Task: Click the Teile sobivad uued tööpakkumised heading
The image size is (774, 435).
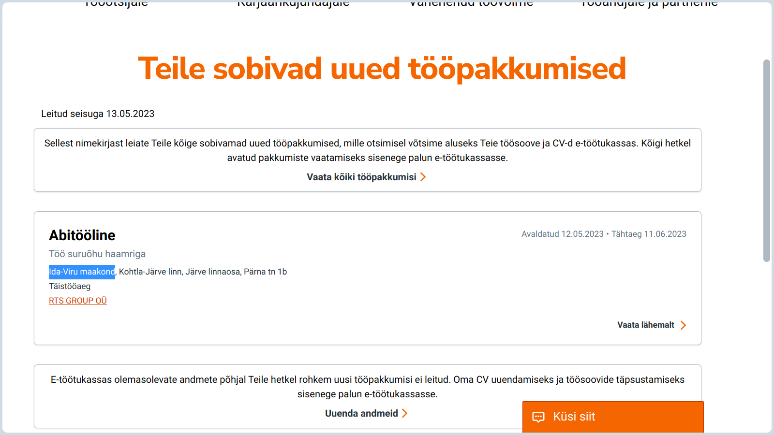Action: tap(382, 69)
